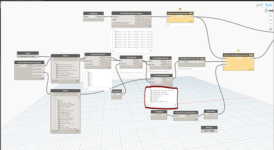Click the 3D glasses preview icon

(x=271, y=10)
